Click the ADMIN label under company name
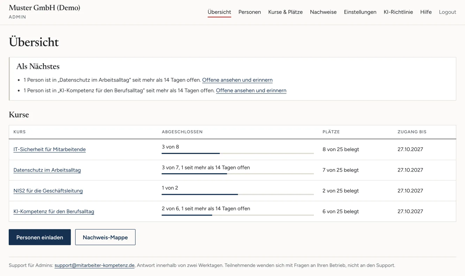465x276 pixels. pyautogui.click(x=17, y=17)
